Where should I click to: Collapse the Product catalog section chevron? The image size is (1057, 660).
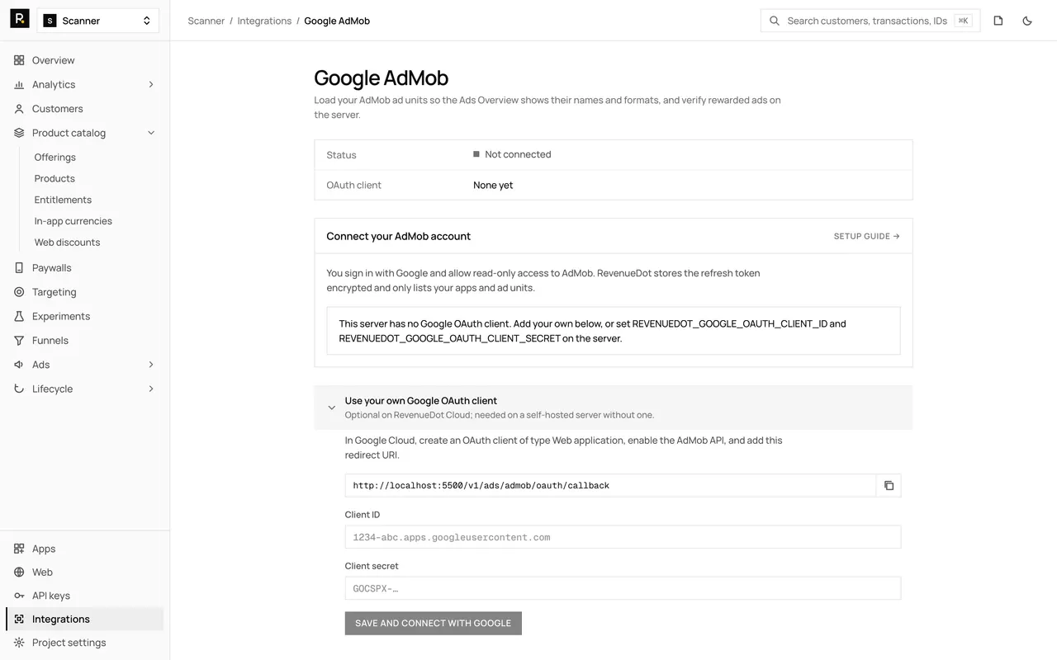[151, 133]
